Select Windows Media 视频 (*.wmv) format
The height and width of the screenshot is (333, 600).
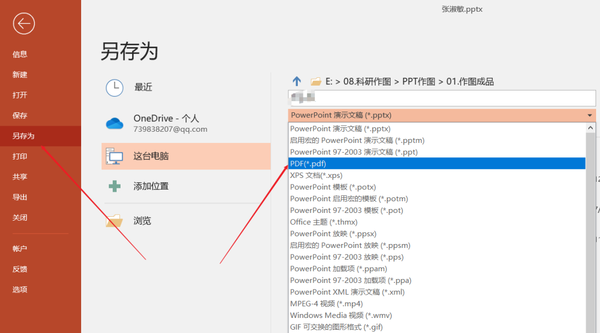pyautogui.click(x=437, y=315)
